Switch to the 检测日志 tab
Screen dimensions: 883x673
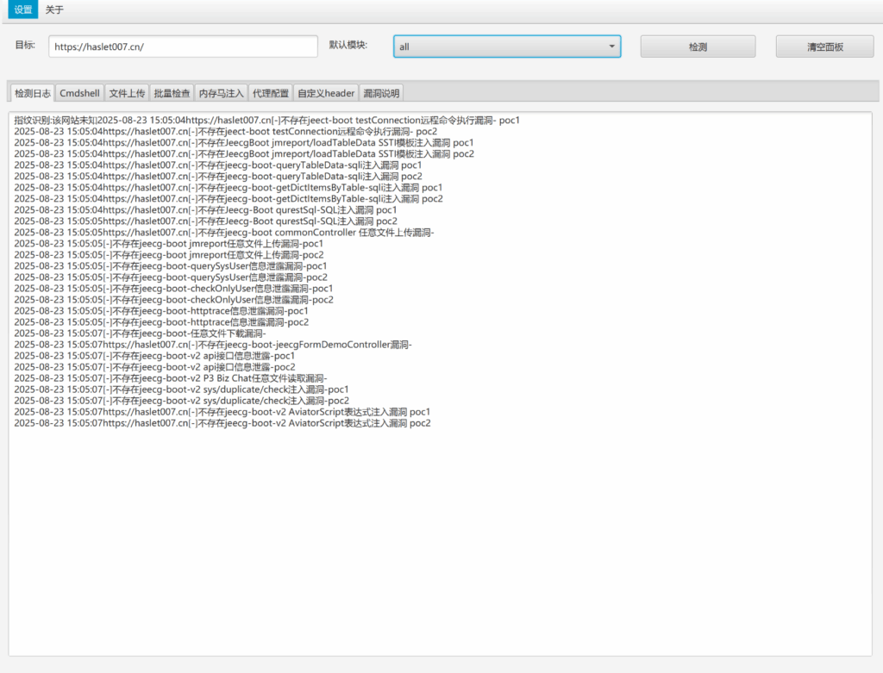(x=33, y=93)
